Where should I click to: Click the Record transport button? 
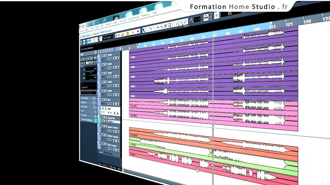[x=138, y=32]
